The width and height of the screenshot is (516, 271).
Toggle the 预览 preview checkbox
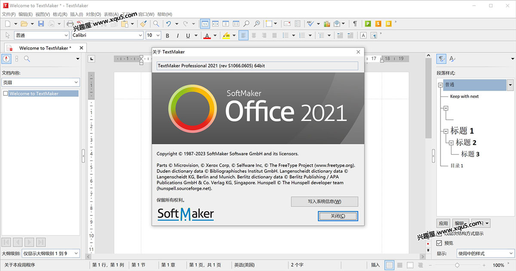439,243
